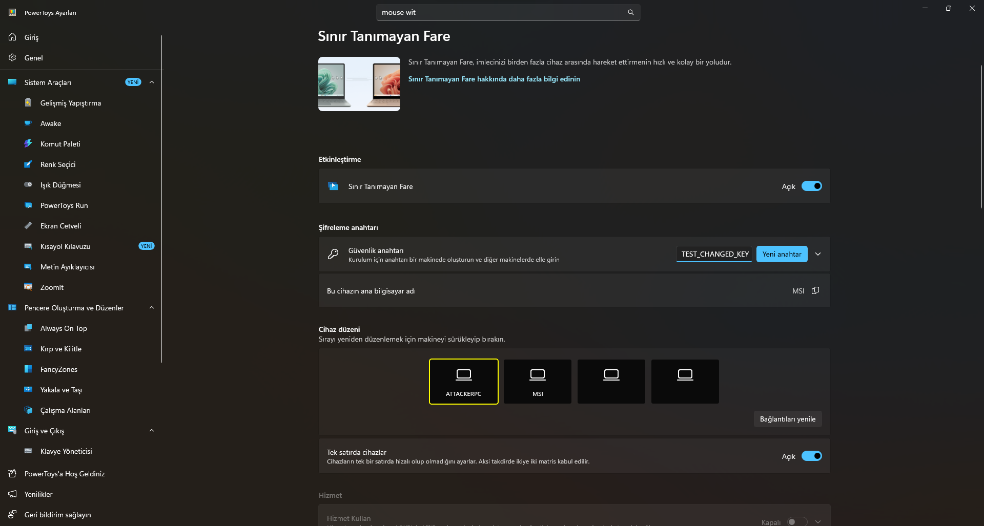The height and width of the screenshot is (526, 984).
Task: Click the sidebar navigation scrollbar
Action: pos(161,199)
